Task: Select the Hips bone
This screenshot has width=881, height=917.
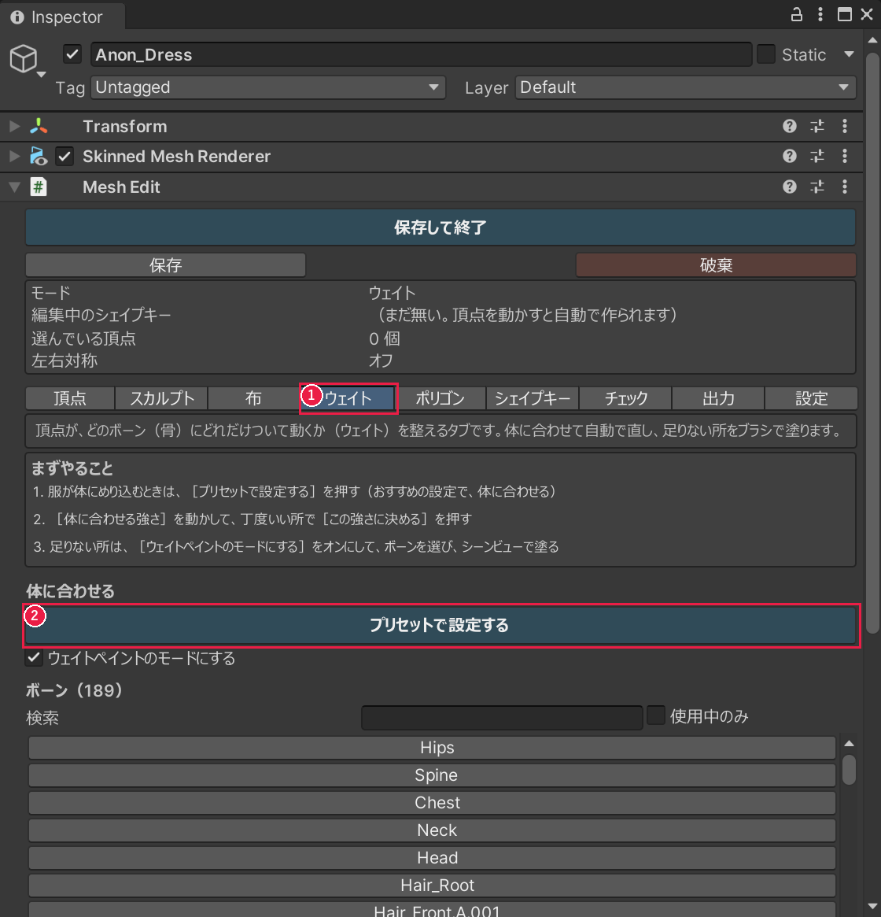Action: pos(432,748)
